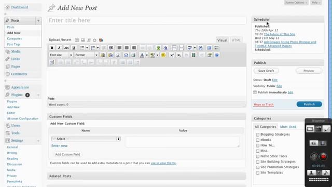The width and height of the screenshot is (332, 187).
Task: Click the red record button in Sequence panel
Action: 323,157
